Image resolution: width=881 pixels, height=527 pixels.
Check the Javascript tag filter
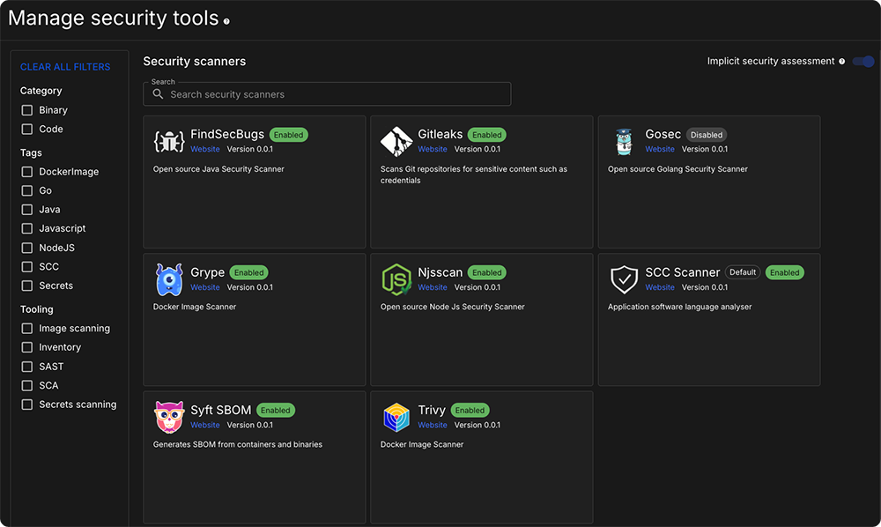[x=27, y=228]
